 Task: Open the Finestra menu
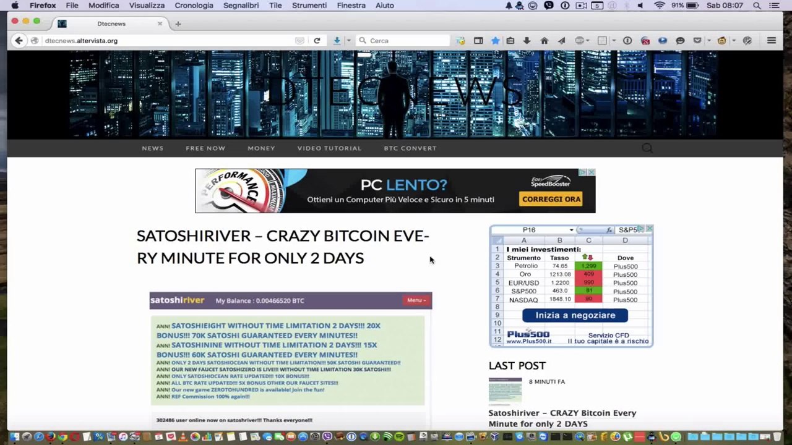[351, 6]
